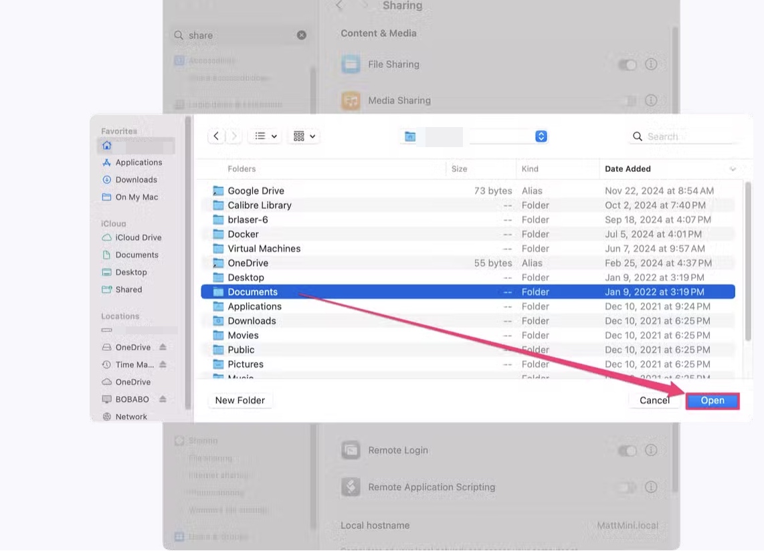The image size is (764, 551).
Task: Click the Docker folder icon
Action: pyautogui.click(x=218, y=234)
